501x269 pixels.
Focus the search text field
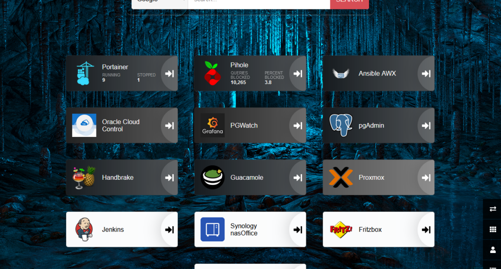pos(259,3)
